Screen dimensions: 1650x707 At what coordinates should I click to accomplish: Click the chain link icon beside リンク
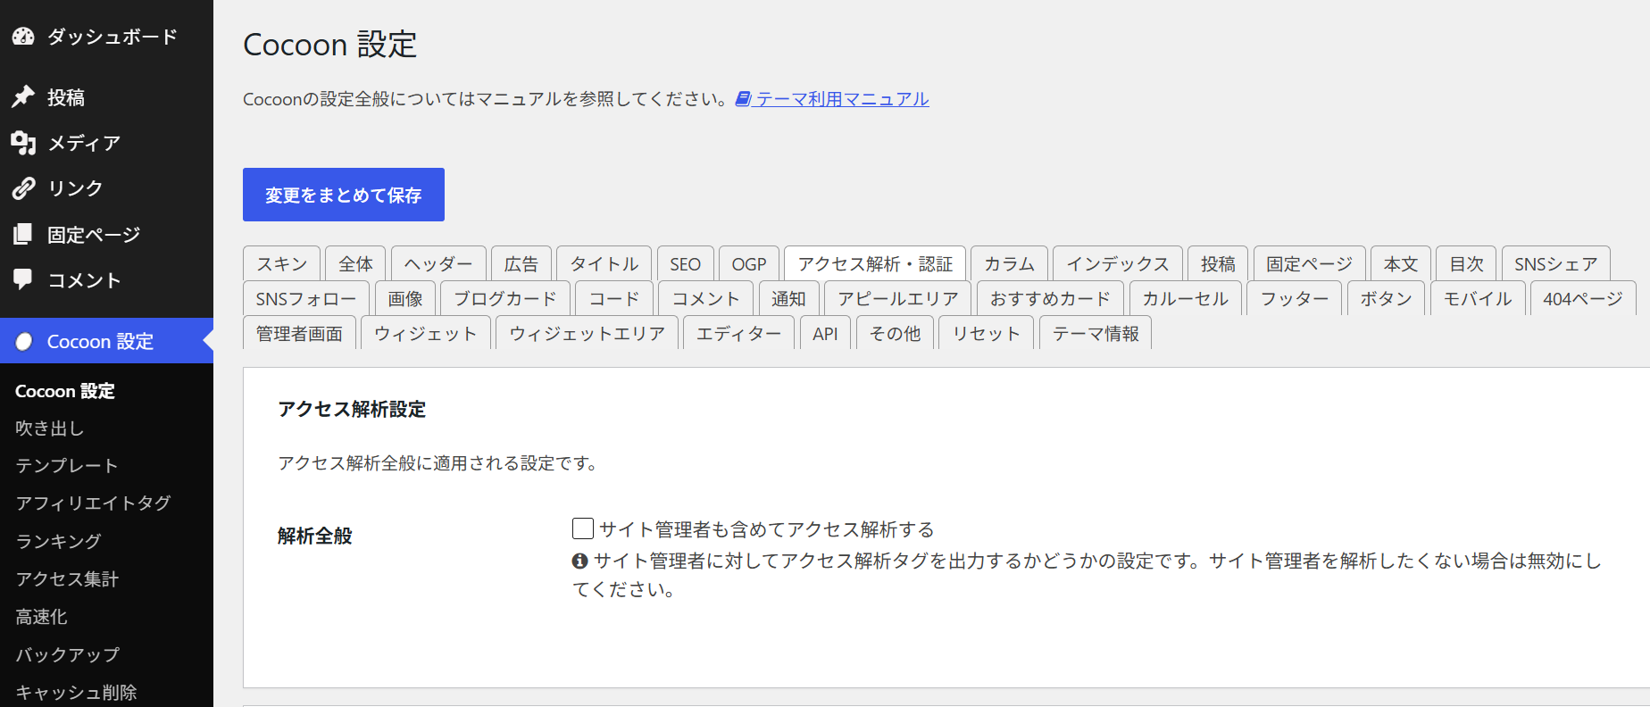click(23, 188)
